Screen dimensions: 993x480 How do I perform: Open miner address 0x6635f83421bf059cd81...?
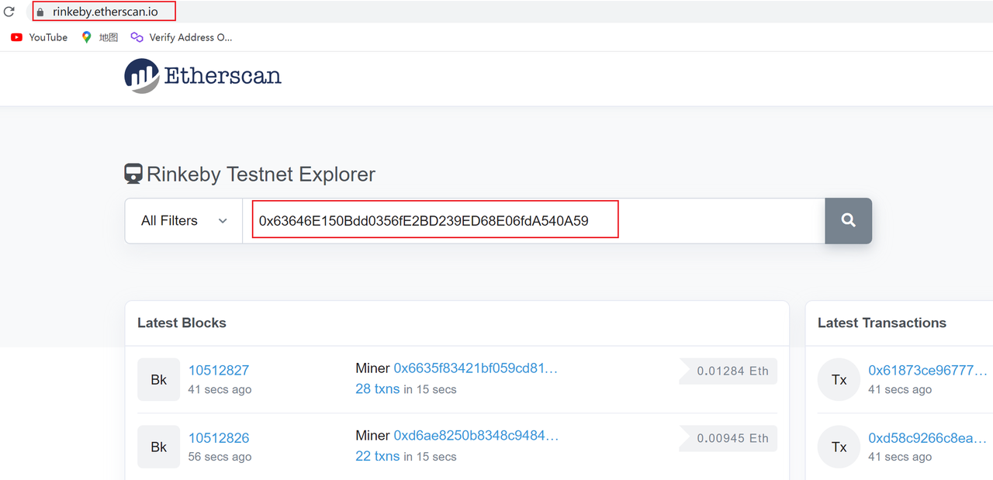[476, 368]
